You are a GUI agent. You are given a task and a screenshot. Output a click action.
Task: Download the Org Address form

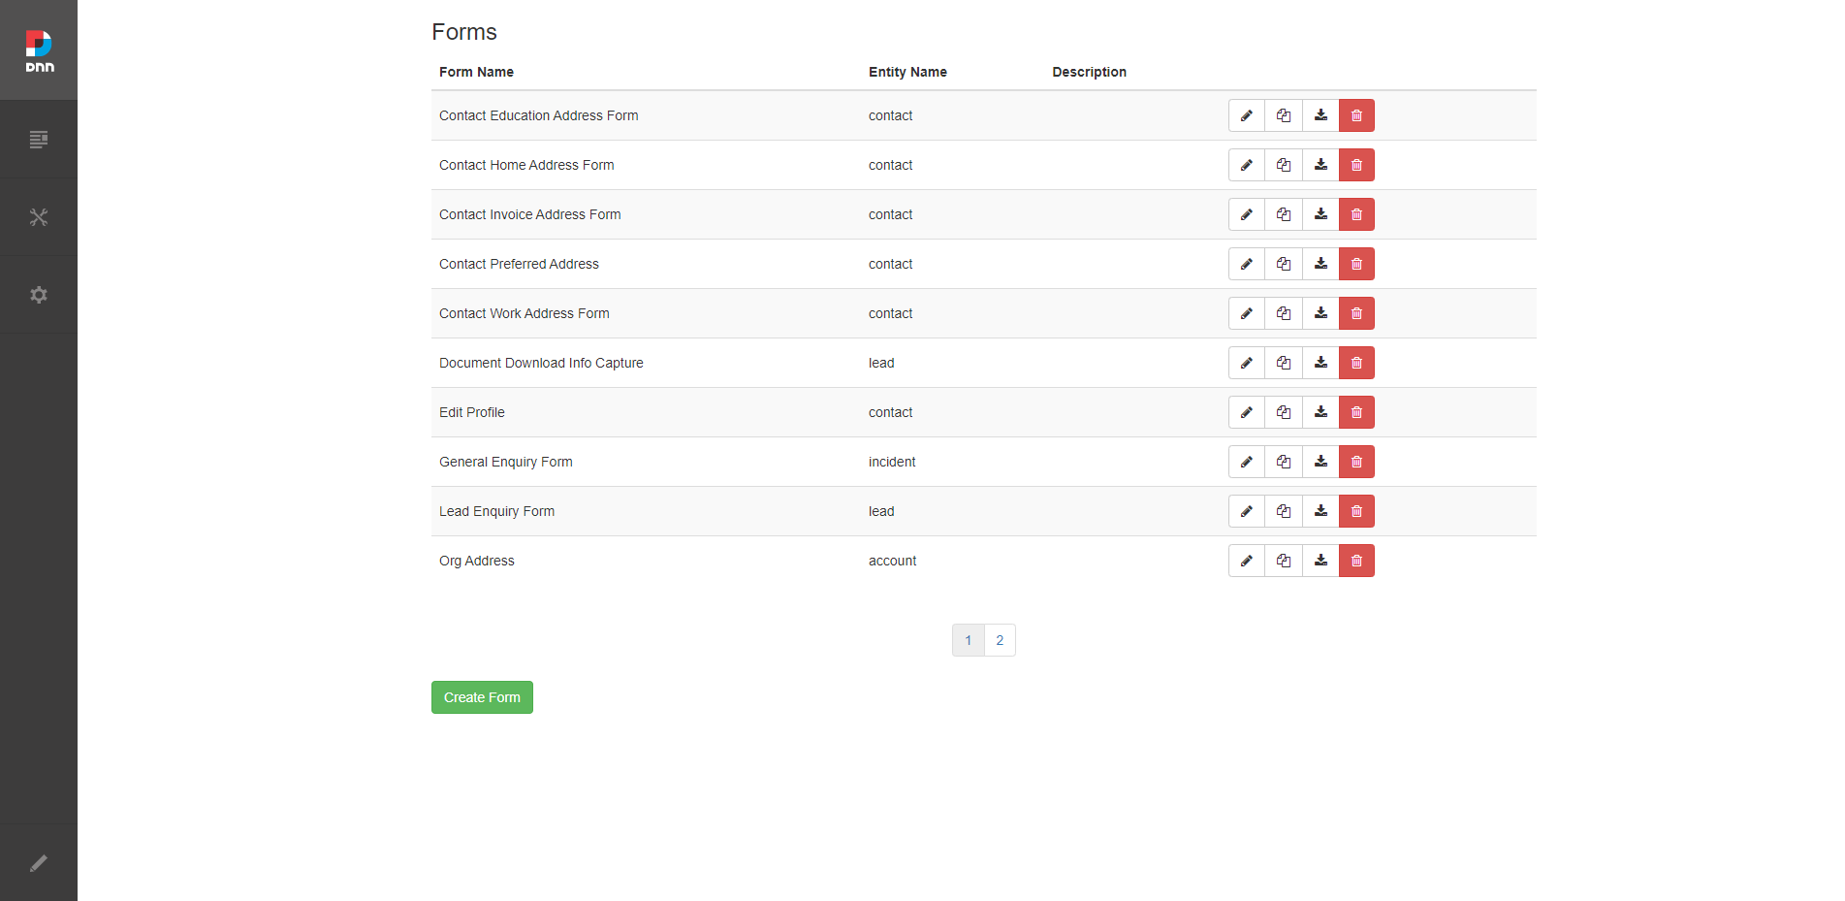pos(1320,561)
